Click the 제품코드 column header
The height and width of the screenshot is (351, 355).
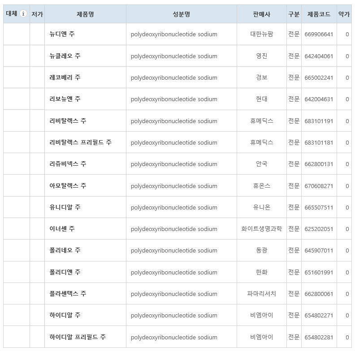click(319, 14)
